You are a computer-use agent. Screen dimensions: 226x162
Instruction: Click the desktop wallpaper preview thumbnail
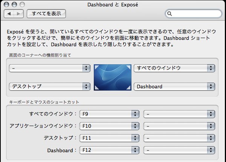click(x=113, y=77)
